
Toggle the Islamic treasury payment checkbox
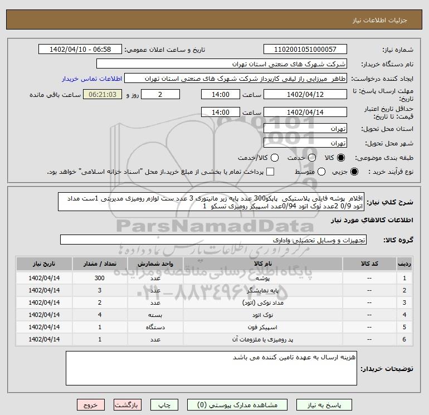point(270,172)
